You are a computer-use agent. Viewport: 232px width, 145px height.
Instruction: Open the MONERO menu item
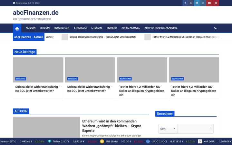(112, 28)
